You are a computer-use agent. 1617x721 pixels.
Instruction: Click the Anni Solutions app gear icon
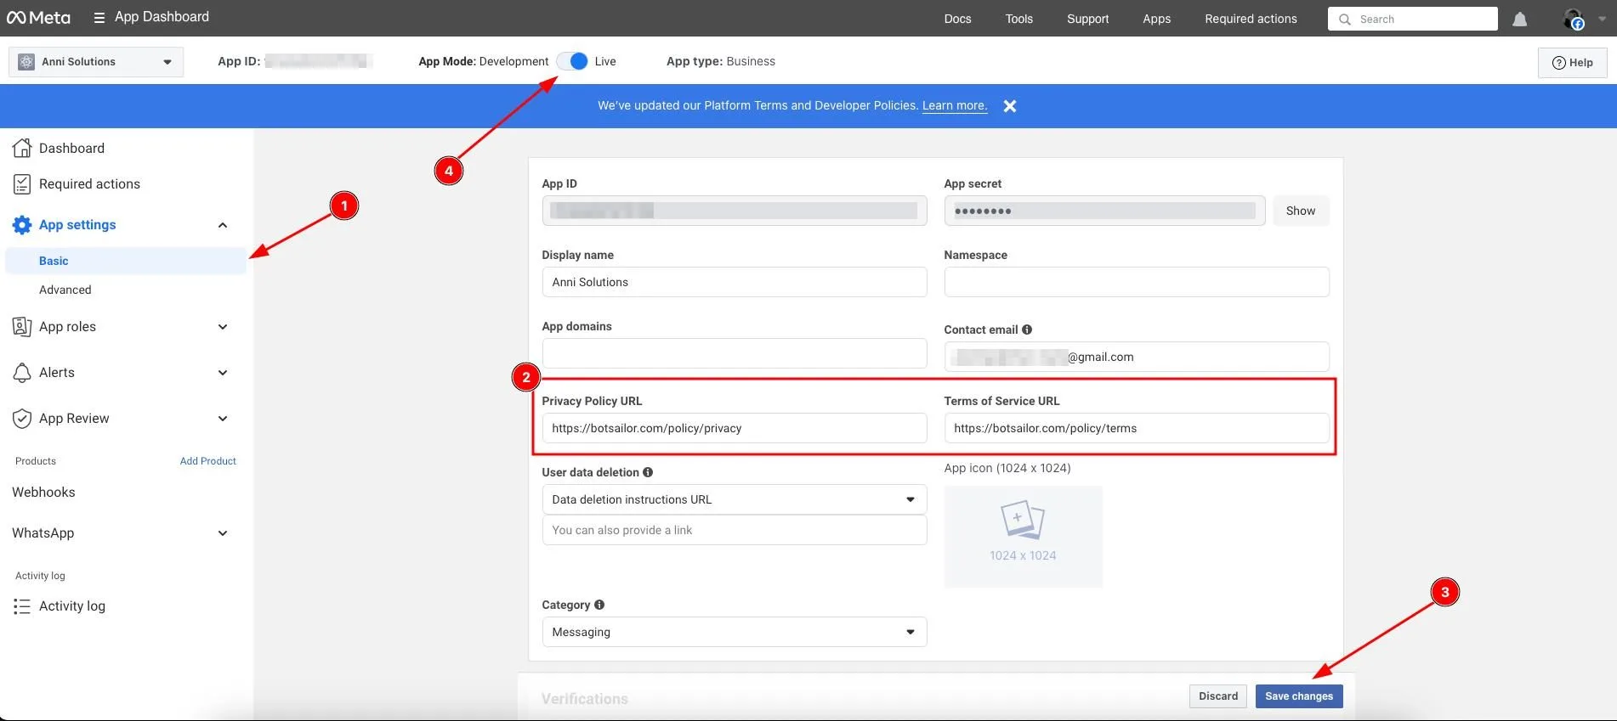click(x=26, y=62)
